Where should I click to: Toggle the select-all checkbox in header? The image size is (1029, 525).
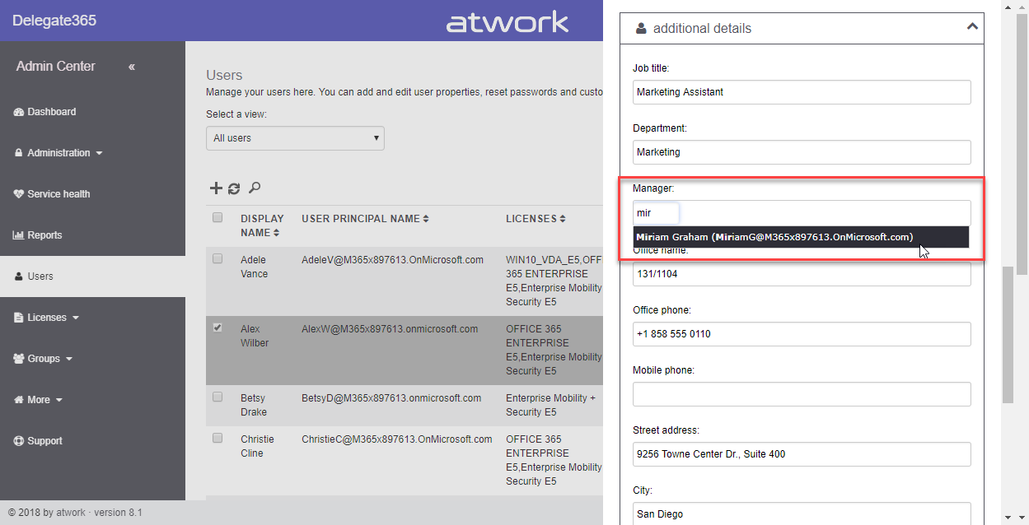tap(217, 218)
